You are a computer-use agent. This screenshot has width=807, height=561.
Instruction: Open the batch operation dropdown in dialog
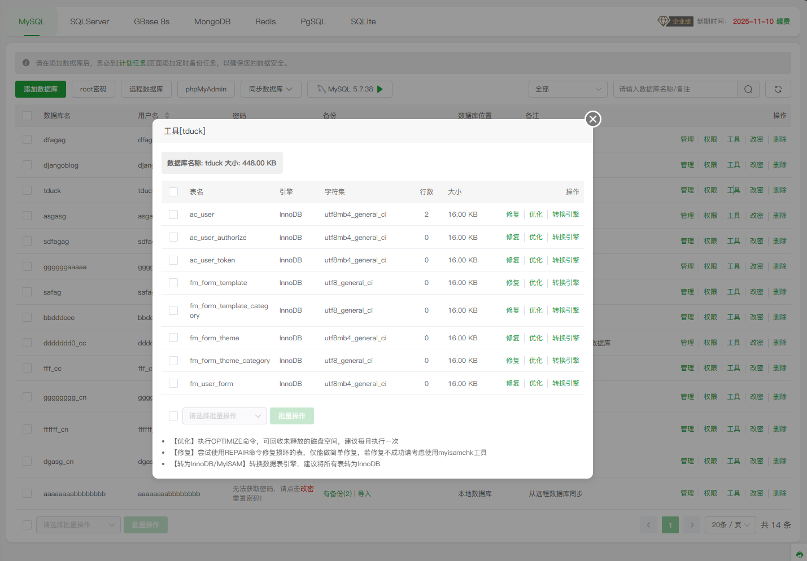[x=224, y=416]
